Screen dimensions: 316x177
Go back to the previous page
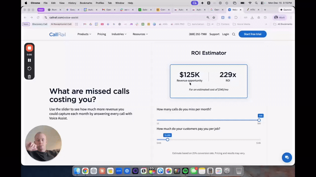point(25,18)
